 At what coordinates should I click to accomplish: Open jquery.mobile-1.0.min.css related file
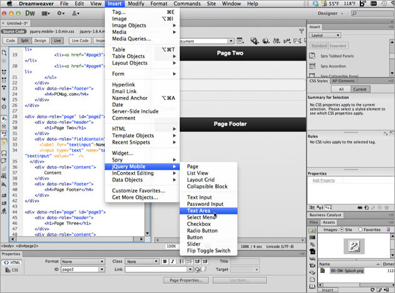coord(52,31)
